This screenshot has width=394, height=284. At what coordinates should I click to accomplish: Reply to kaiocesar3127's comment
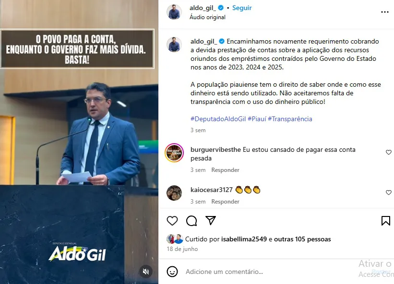point(225,202)
